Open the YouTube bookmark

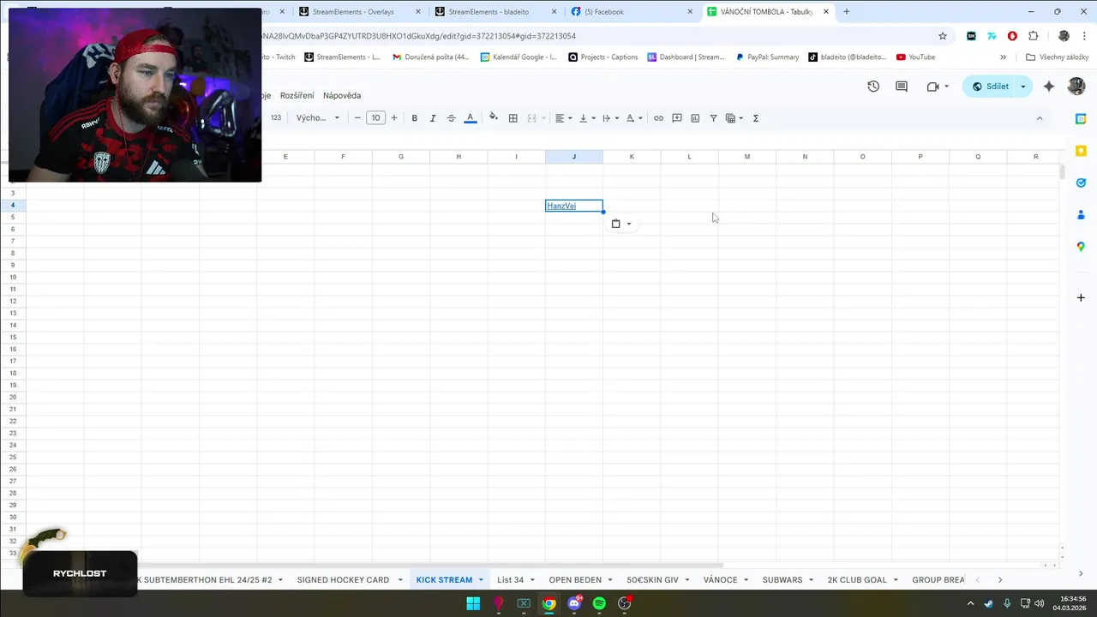click(915, 57)
